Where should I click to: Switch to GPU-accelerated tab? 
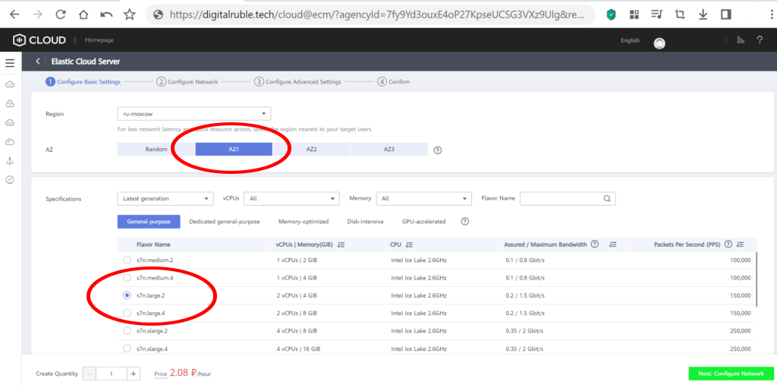coord(423,222)
